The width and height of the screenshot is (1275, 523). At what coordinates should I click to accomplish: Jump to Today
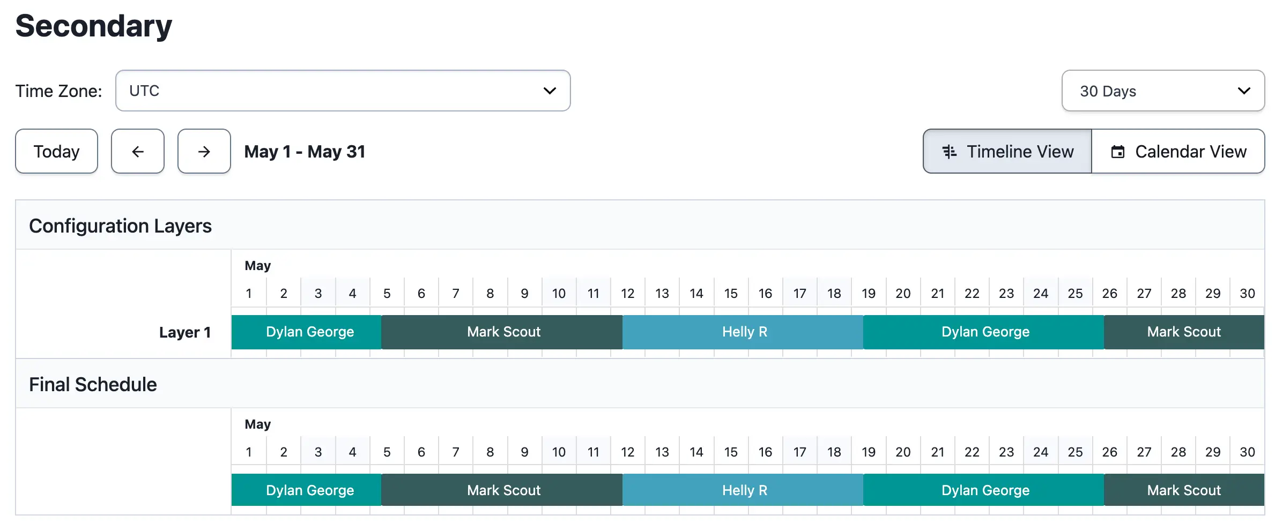point(57,152)
